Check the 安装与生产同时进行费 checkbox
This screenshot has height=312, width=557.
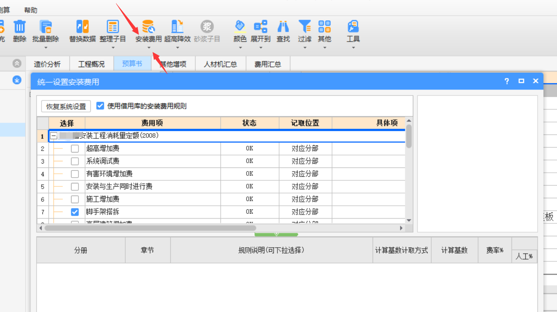point(75,187)
